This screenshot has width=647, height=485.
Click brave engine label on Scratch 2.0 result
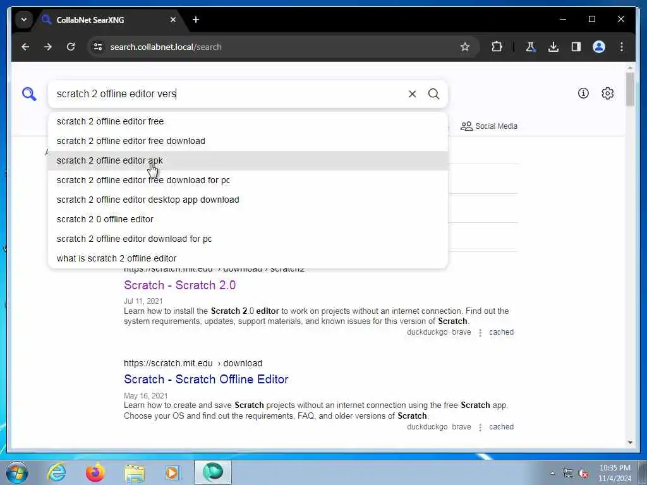point(461,332)
